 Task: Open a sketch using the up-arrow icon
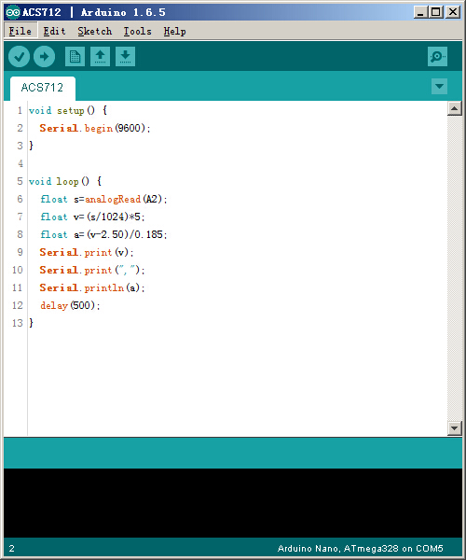(x=100, y=56)
